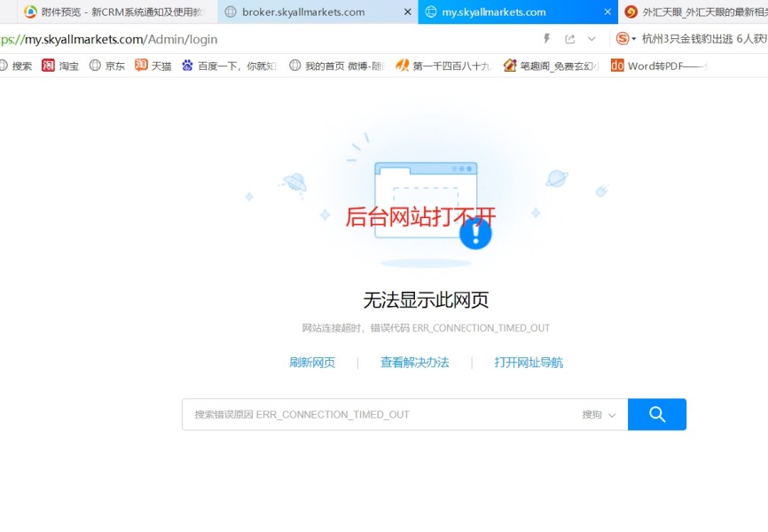Viewport: 768px width, 532px height.
Task: Open the 天猫 bookmark
Action: point(153,66)
